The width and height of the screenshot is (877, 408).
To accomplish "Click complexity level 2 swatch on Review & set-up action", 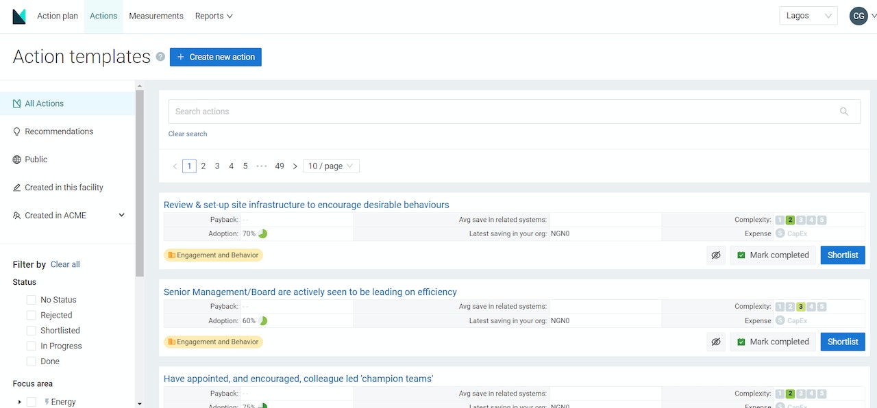I will pos(790,220).
